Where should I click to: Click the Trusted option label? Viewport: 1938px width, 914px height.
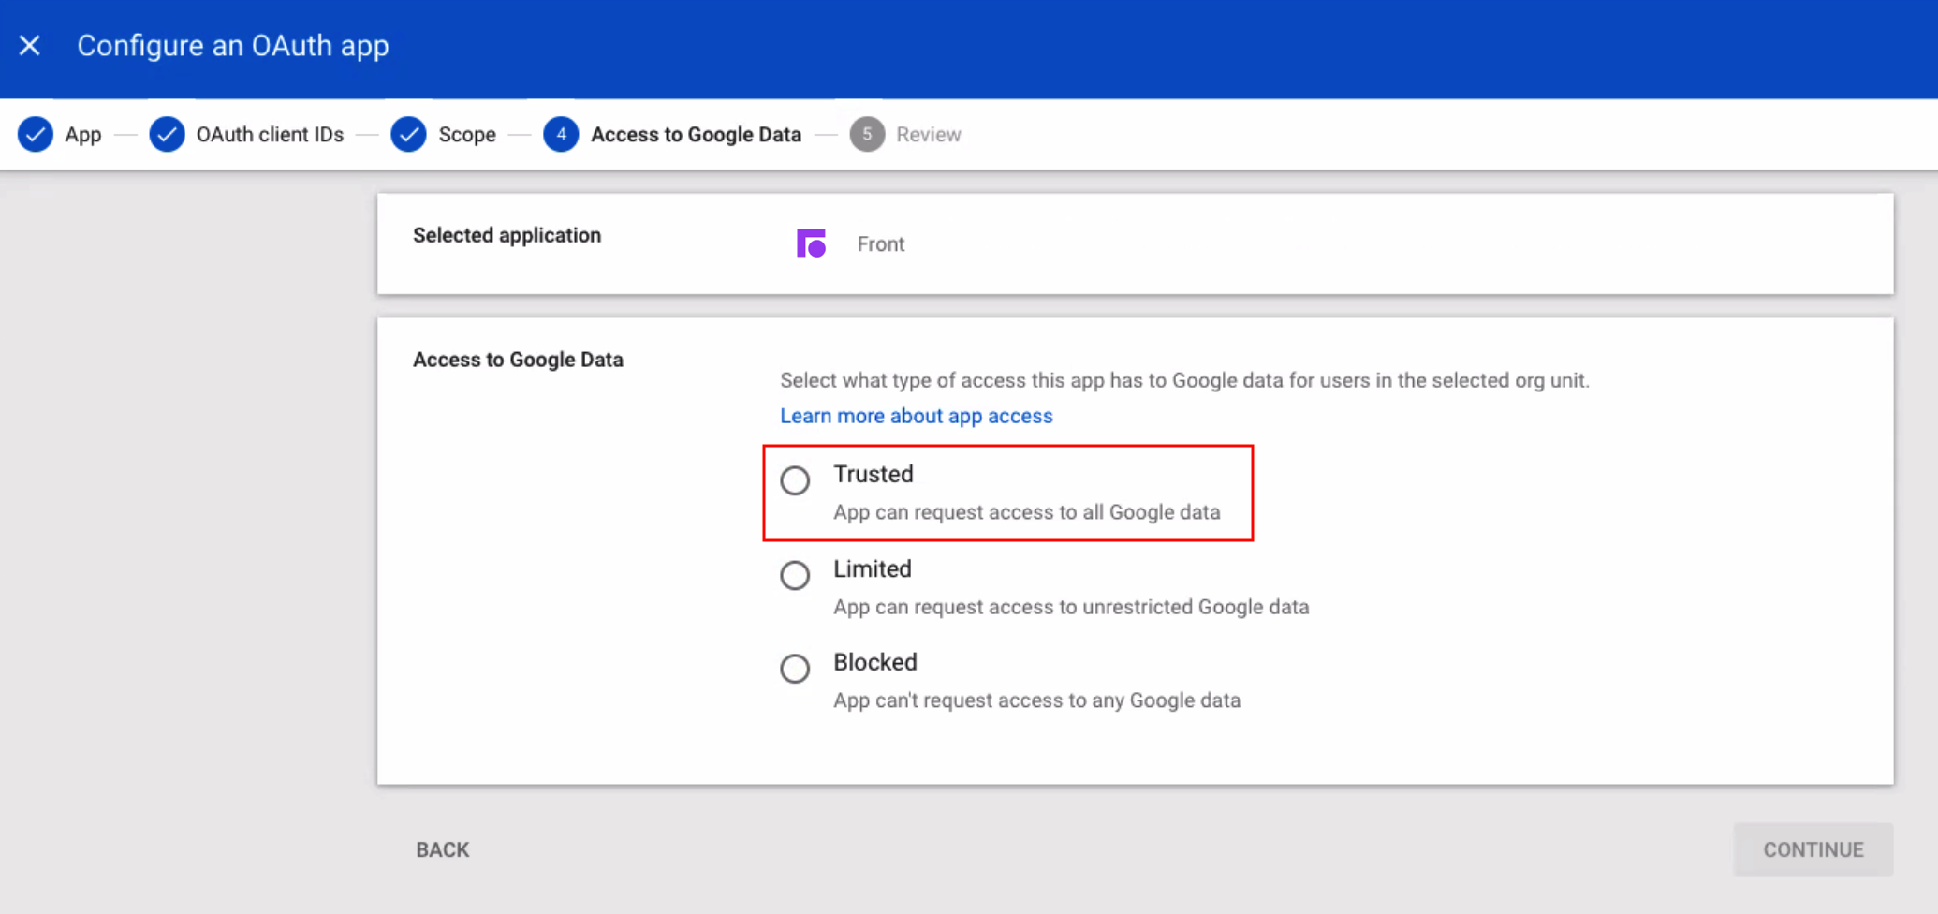pos(874,474)
